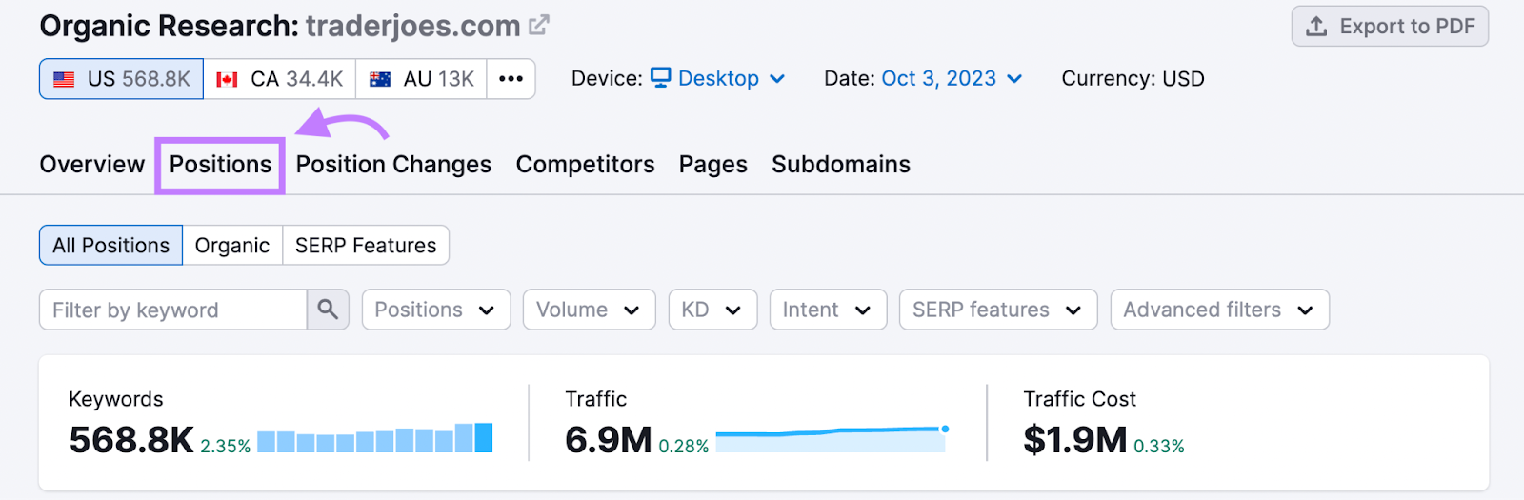Select the CA 34.4K database
This screenshot has width=1524, height=500.
click(x=280, y=79)
